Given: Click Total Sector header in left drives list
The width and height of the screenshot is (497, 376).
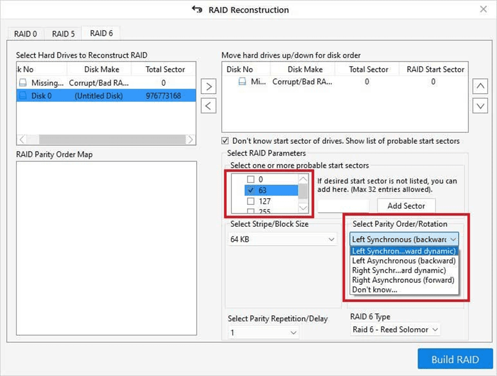Looking at the screenshot, I should [165, 69].
